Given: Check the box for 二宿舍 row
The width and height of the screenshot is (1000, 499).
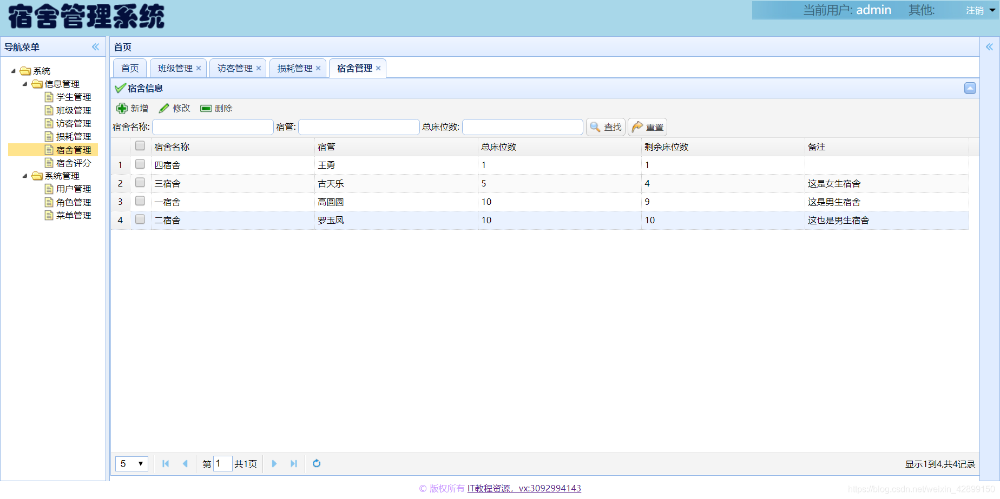Looking at the screenshot, I should click(140, 219).
